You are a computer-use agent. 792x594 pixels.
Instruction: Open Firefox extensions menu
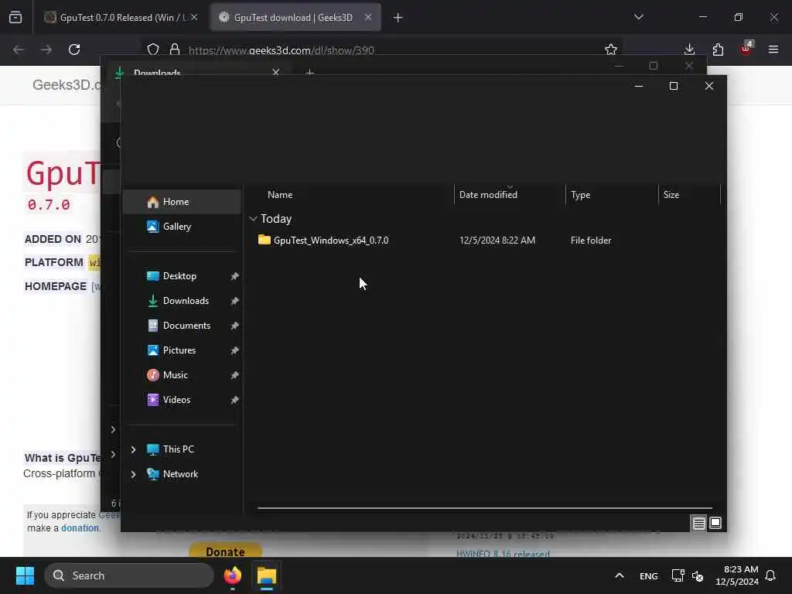tap(718, 49)
